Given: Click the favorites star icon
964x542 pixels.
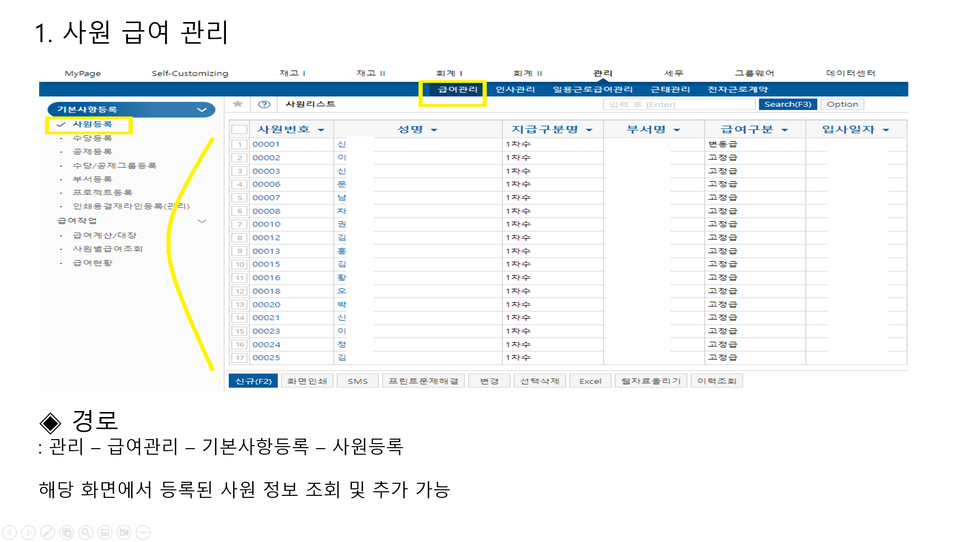Looking at the screenshot, I should 237,104.
